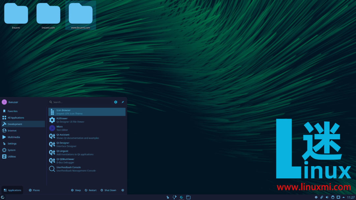The image size is (356, 200).
Task: Click the volume icon in the tray
Action: coord(327,197)
